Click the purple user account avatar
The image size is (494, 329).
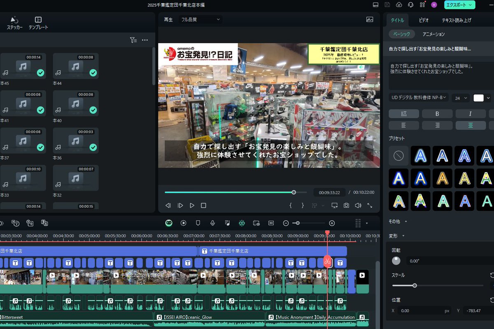point(434,5)
